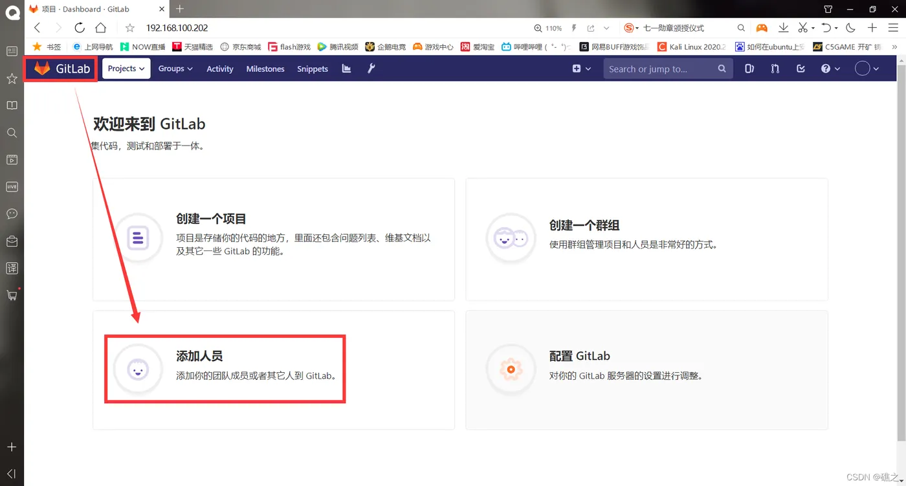
Task: Click the gear icon on 配置 GitLab
Action: tap(511, 369)
